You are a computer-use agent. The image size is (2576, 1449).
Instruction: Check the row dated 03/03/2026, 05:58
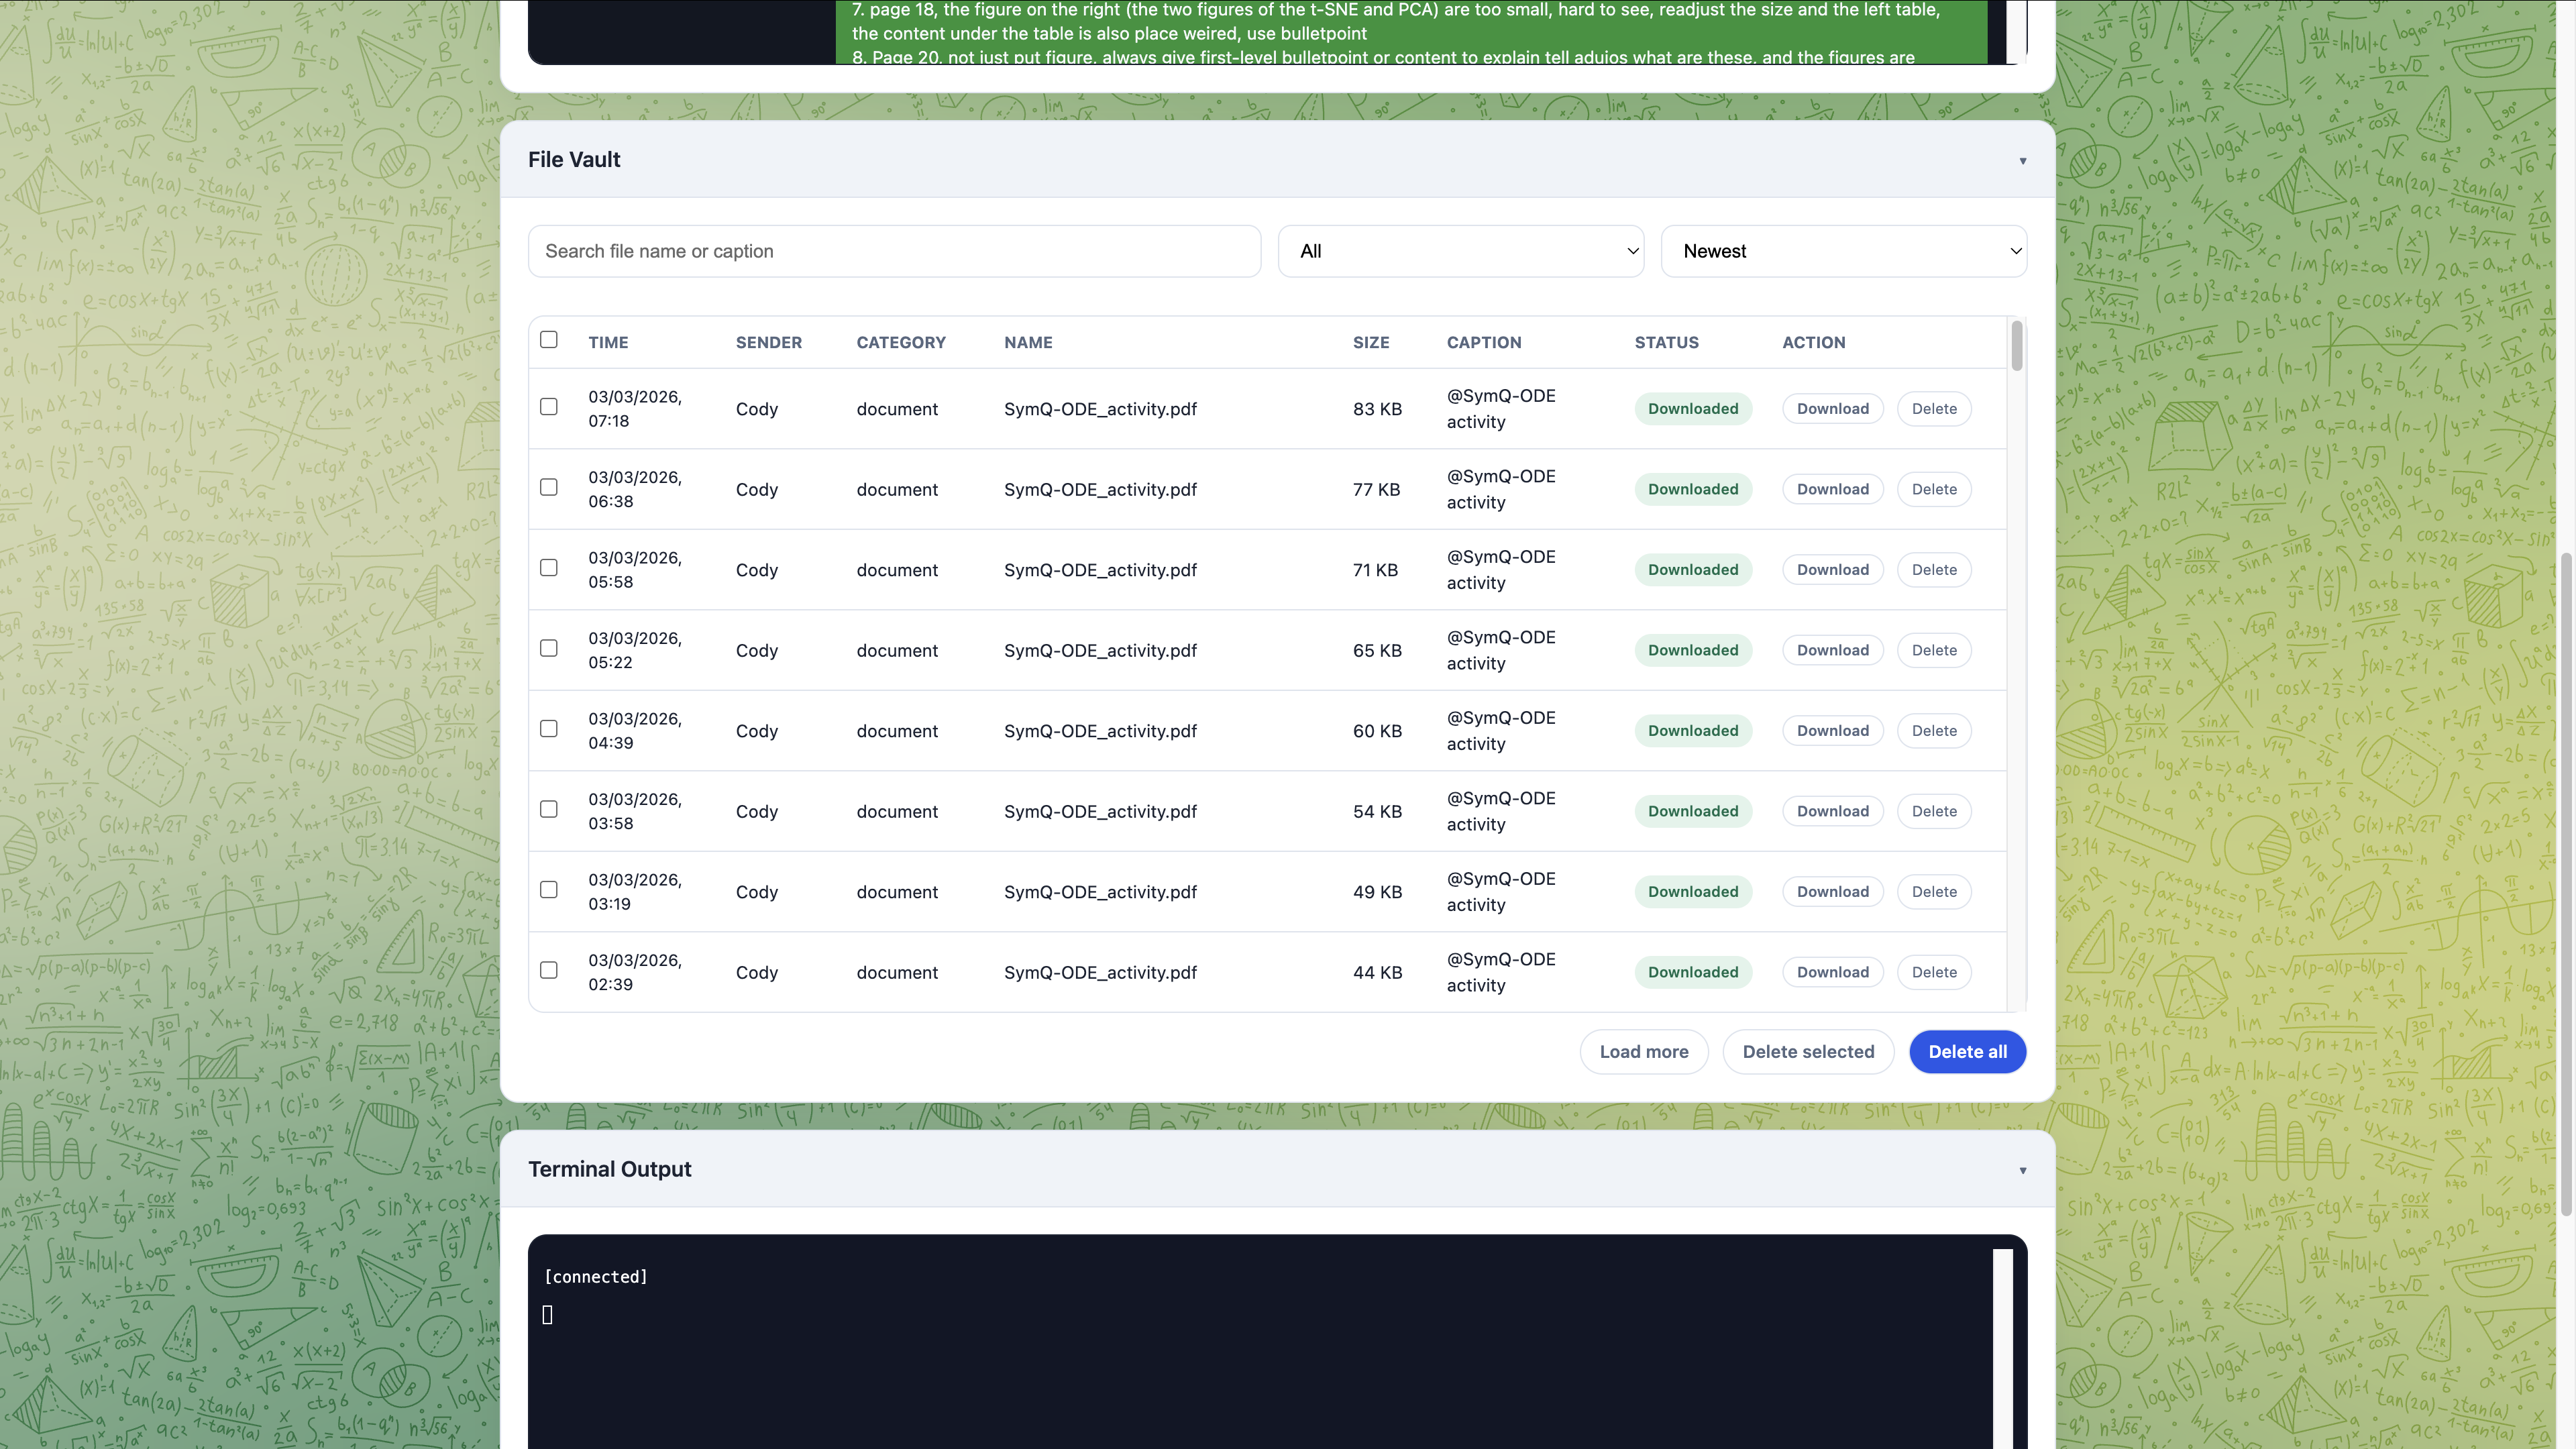(549, 567)
